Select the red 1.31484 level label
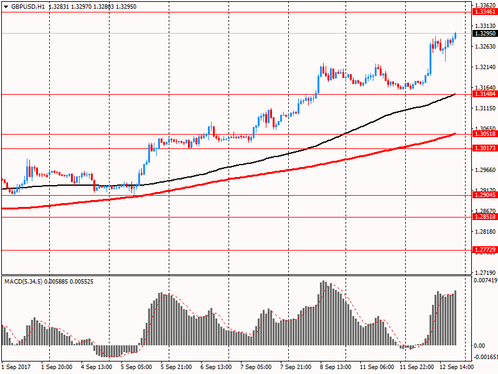The image size is (498, 374). pos(485,94)
